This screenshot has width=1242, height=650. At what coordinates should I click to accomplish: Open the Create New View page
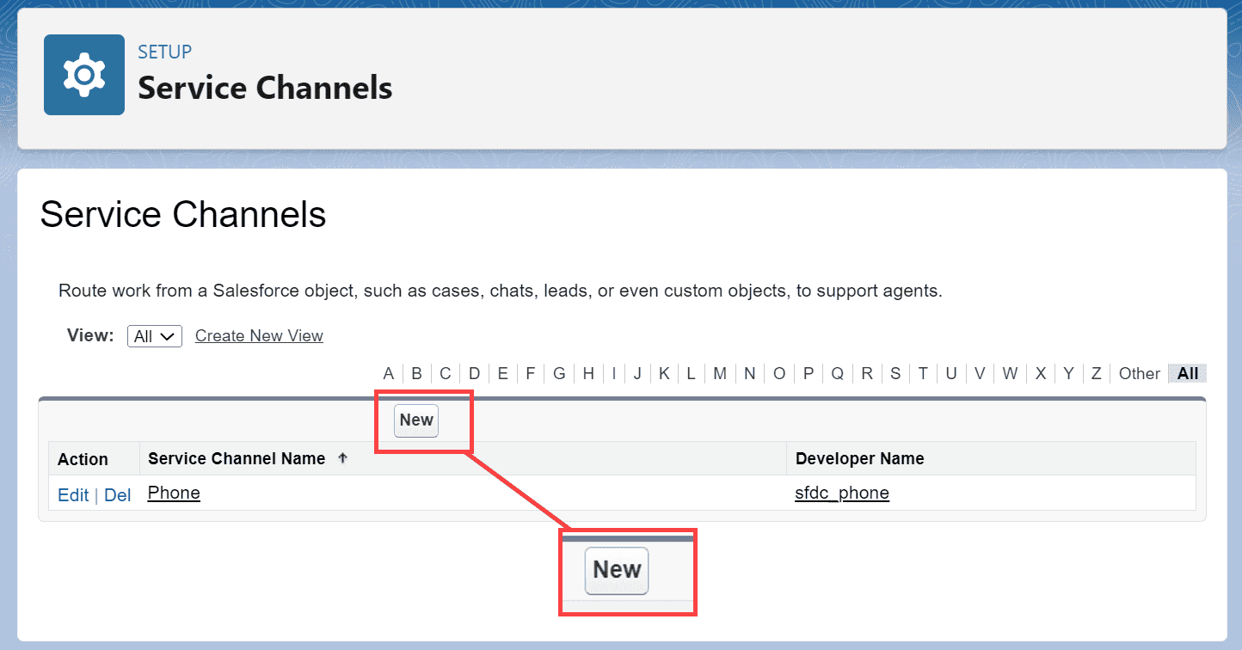coord(258,335)
